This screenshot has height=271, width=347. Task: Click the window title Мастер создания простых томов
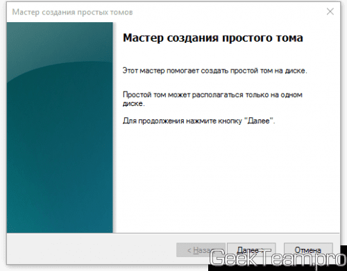[x=72, y=12]
